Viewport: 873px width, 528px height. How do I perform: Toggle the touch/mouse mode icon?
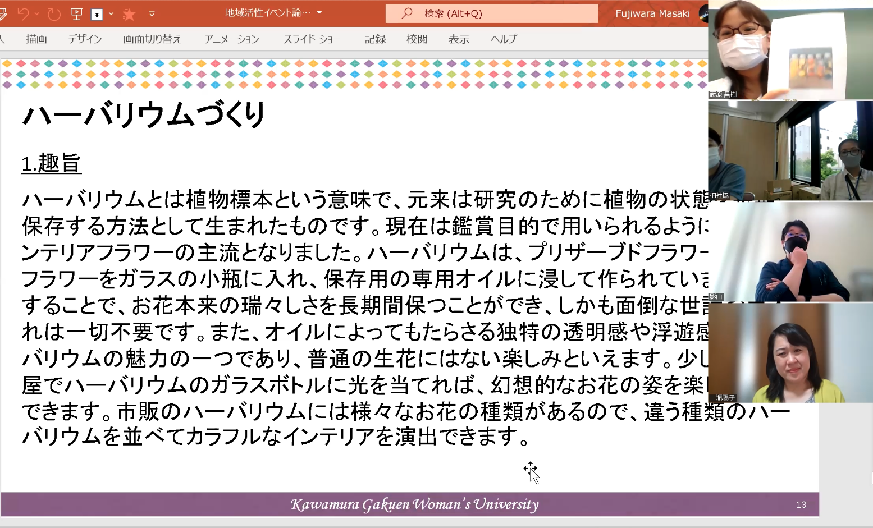tap(97, 14)
